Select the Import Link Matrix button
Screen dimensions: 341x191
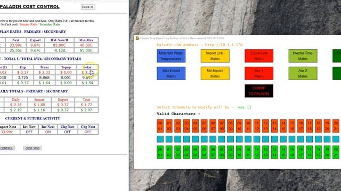(215, 56)
